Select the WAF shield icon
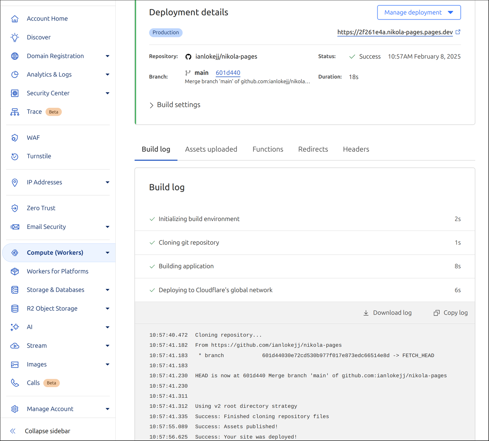 (15, 138)
